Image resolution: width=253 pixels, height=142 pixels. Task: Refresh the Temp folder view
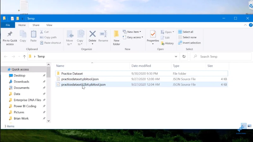(x=184, y=57)
